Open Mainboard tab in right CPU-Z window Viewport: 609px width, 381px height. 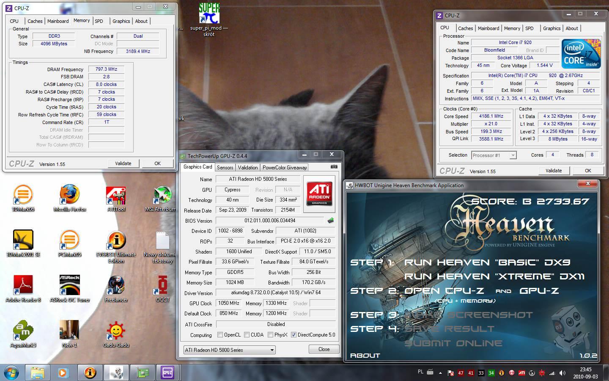pos(488,28)
